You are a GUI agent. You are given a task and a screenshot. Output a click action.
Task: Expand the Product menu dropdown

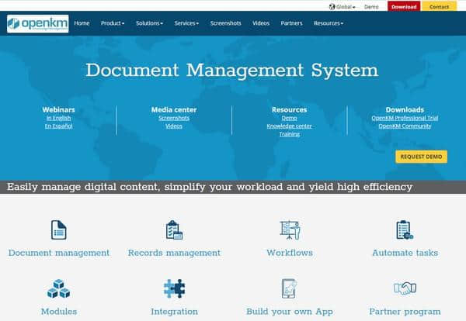pyautogui.click(x=113, y=23)
